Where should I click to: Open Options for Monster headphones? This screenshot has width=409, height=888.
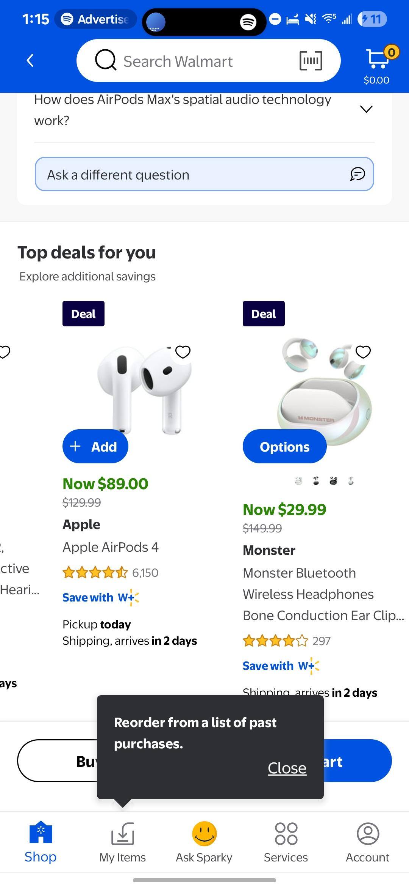[x=284, y=447]
